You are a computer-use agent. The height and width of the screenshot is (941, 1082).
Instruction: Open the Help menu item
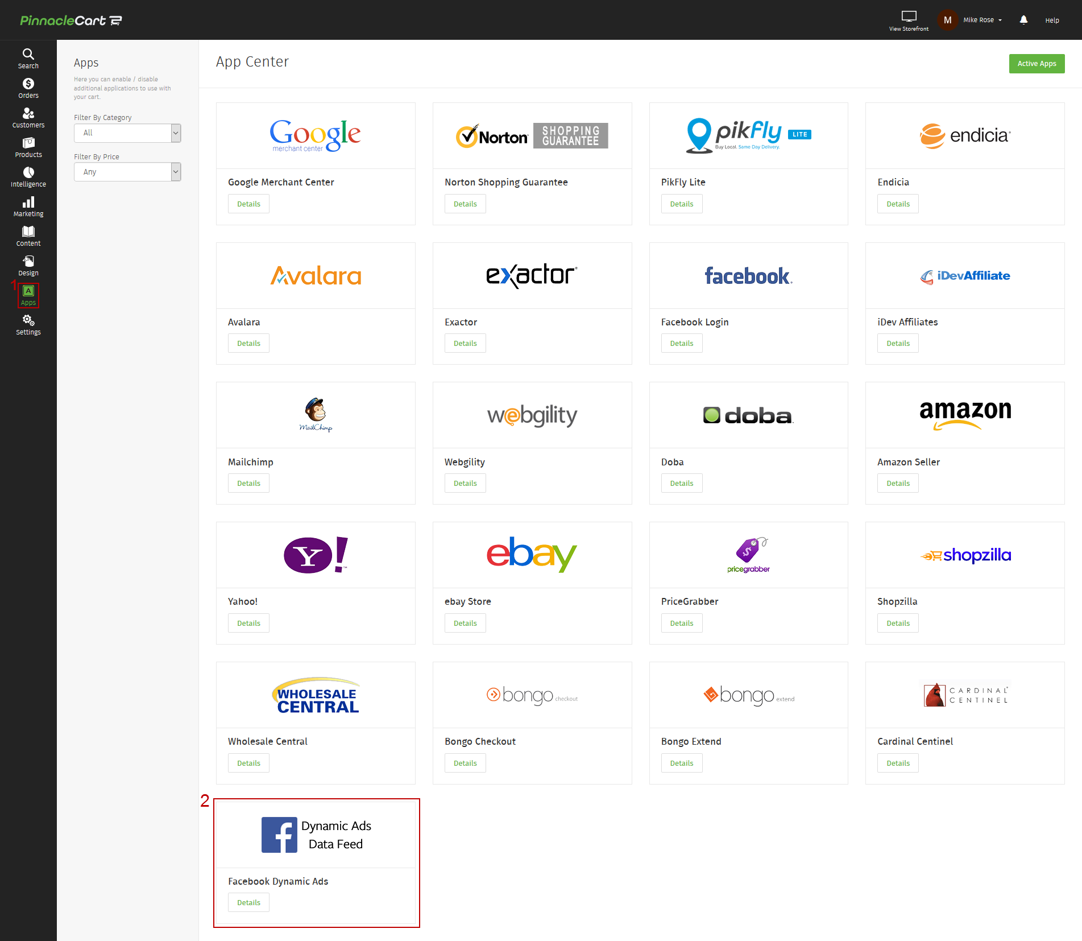(x=1052, y=20)
